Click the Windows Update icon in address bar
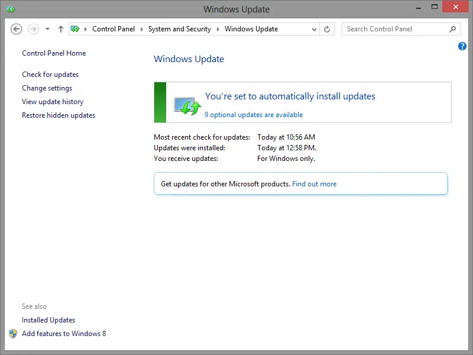The image size is (473, 355). [75, 29]
